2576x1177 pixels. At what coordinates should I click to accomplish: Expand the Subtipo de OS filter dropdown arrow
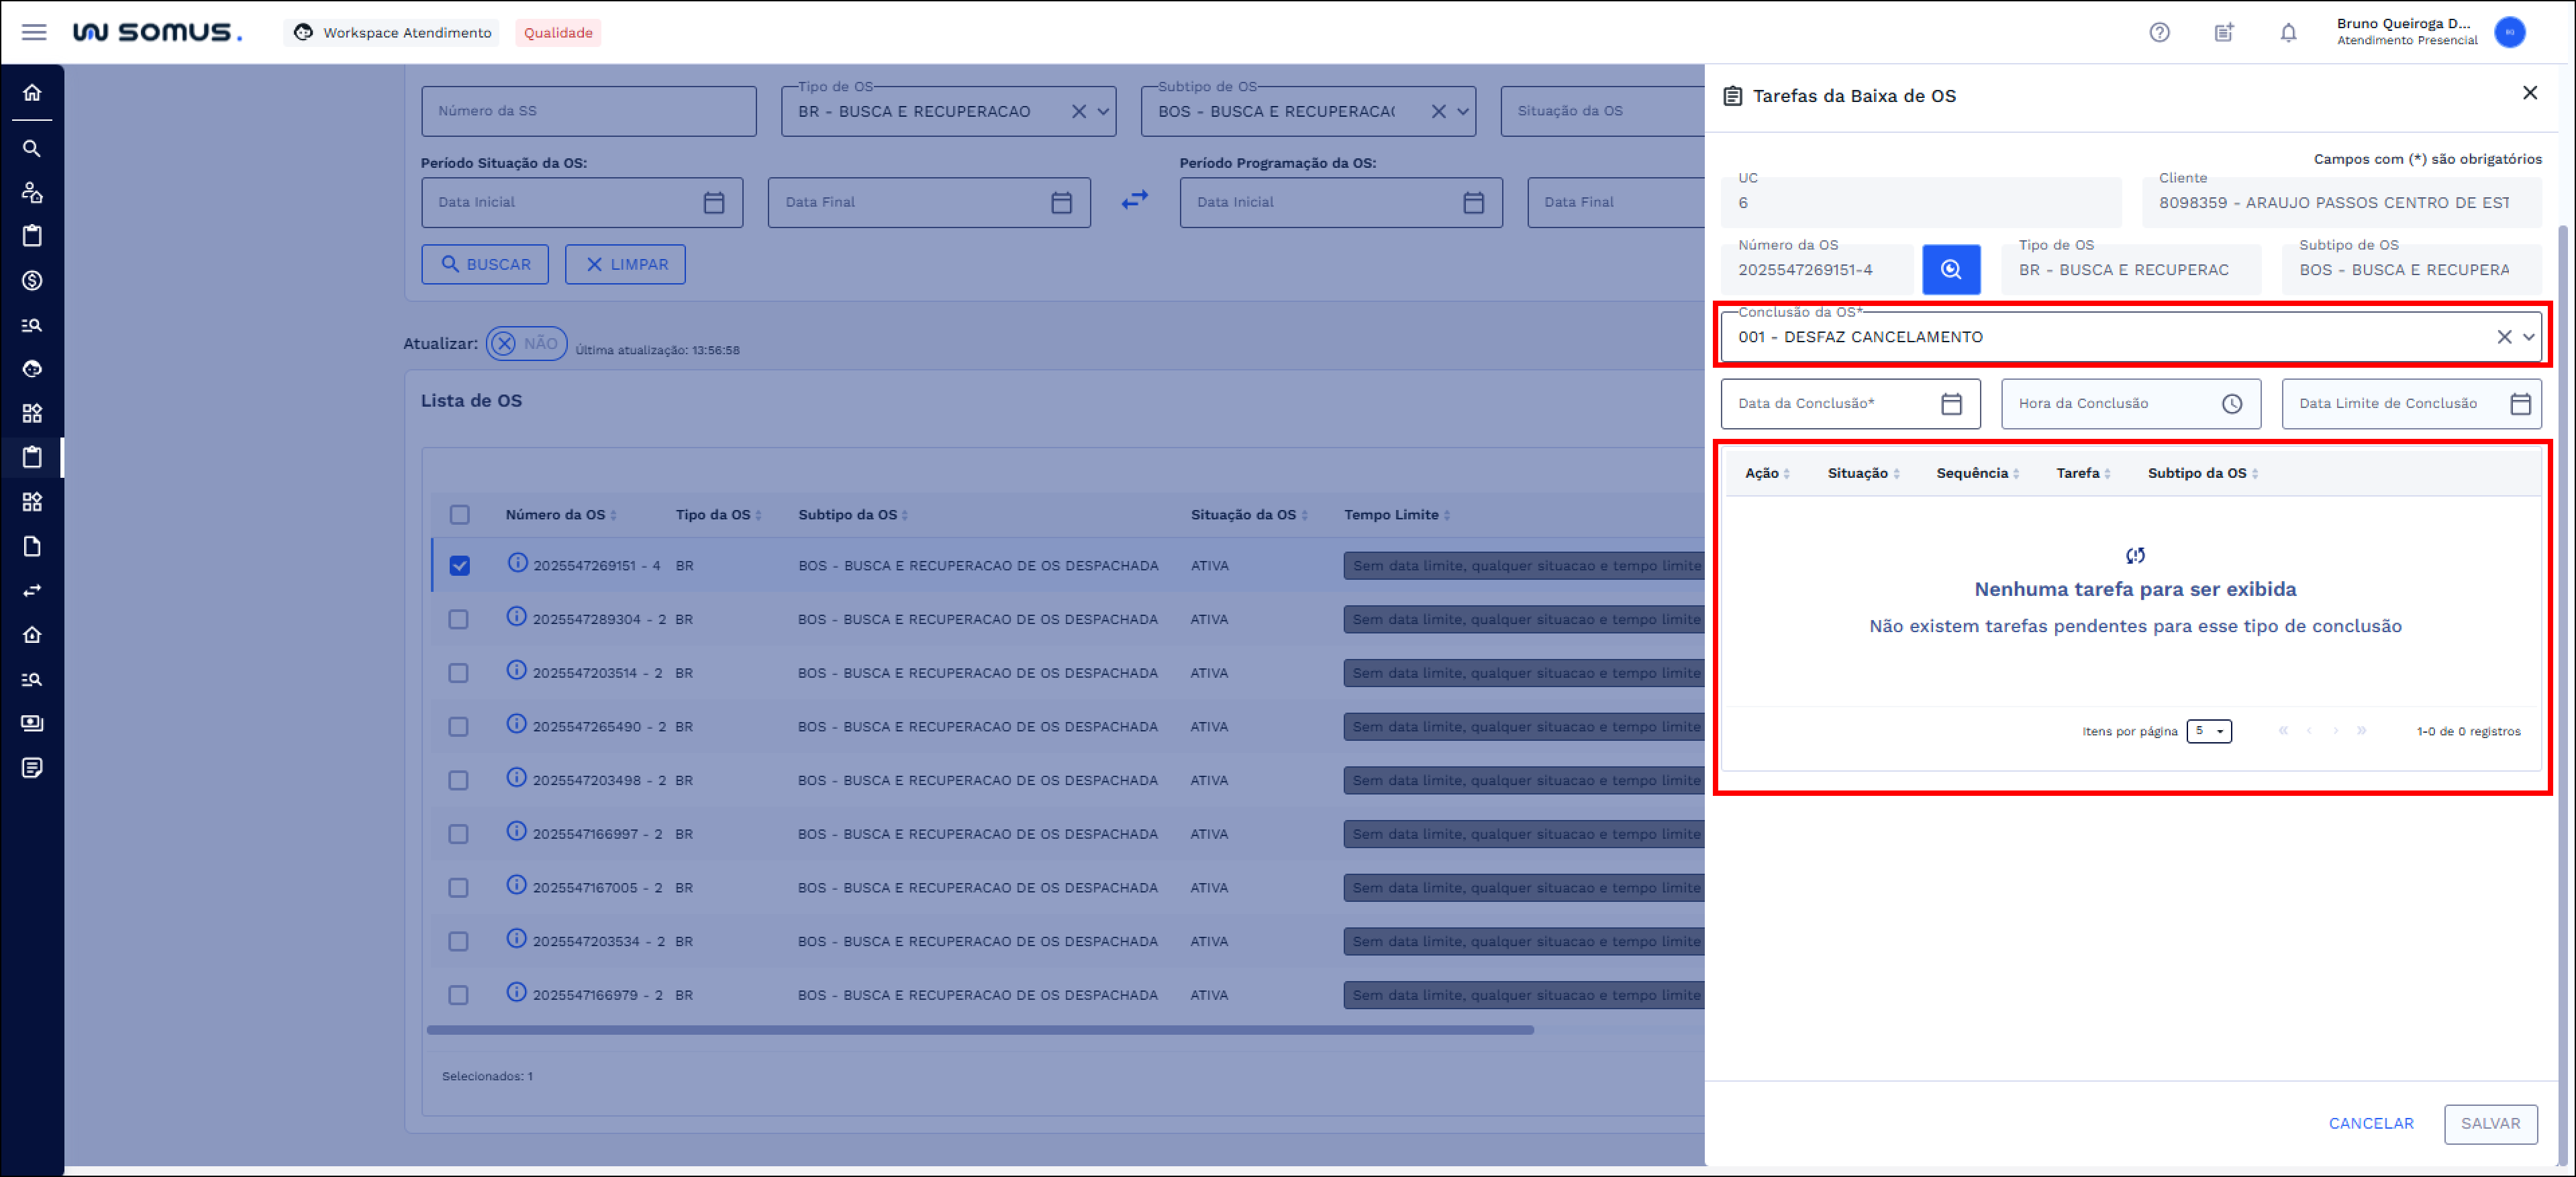1463,111
